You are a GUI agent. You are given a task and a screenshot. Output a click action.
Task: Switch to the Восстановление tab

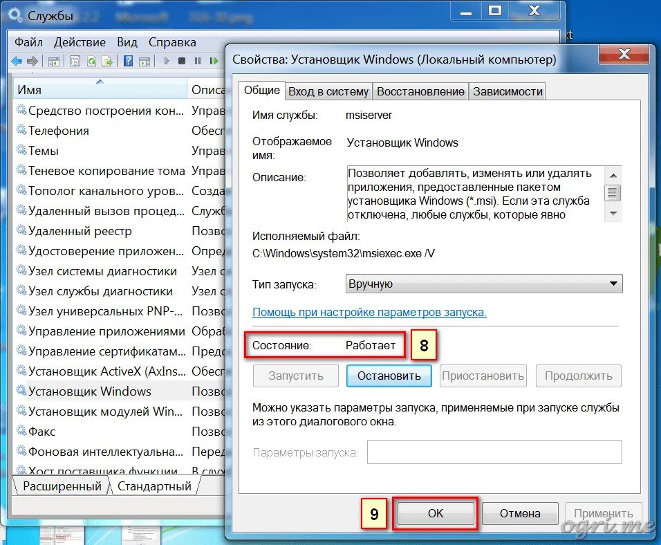420,91
